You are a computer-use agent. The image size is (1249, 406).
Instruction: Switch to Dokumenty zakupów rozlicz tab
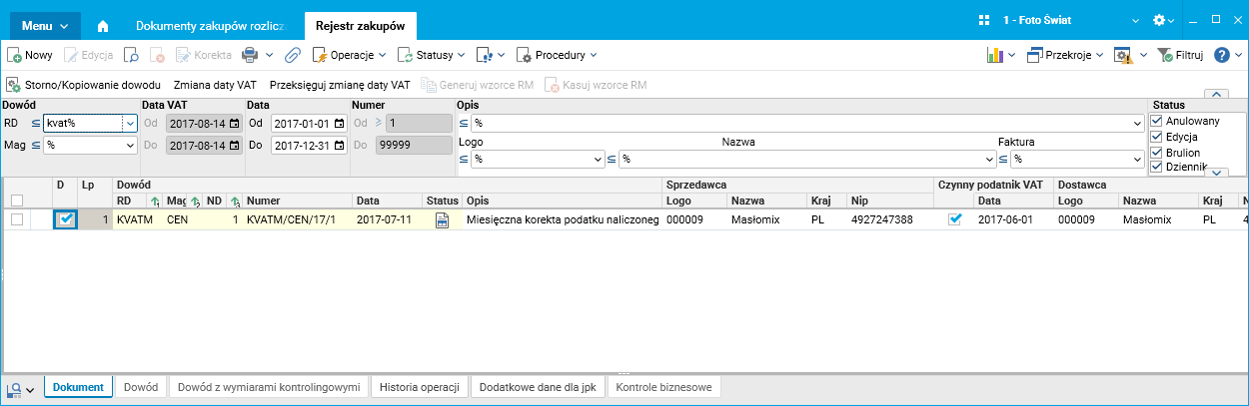pyautogui.click(x=210, y=25)
